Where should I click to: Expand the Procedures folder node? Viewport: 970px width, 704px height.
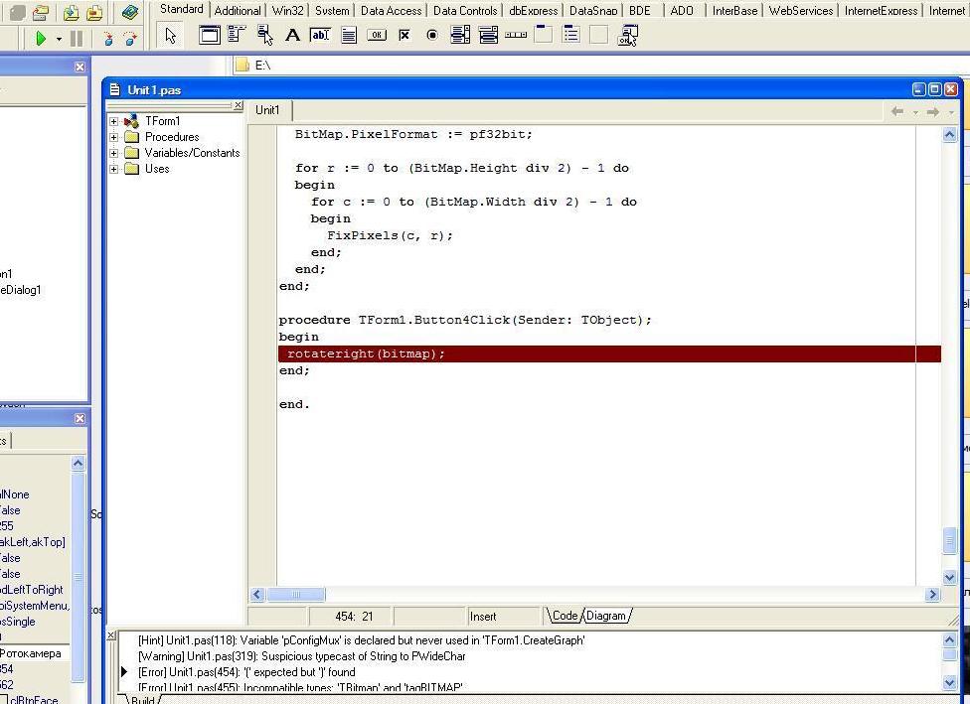[x=114, y=137]
